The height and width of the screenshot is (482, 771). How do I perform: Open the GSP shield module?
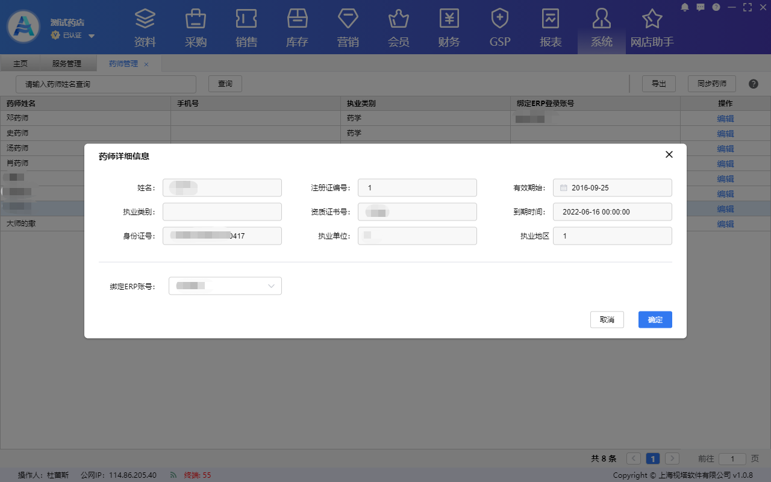(499, 28)
